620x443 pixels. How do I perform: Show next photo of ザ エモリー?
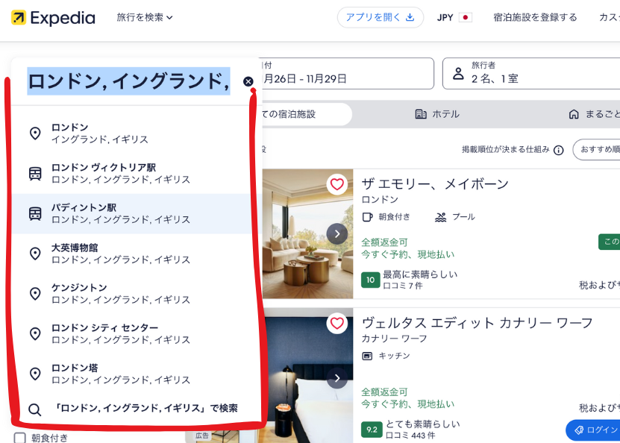[x=337, y=234]
